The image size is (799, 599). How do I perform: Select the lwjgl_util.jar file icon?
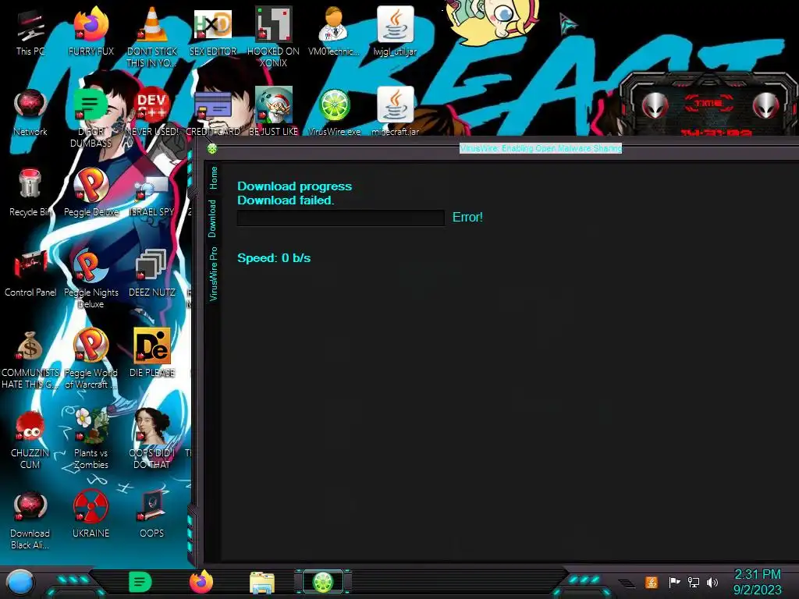pos(395,30)
